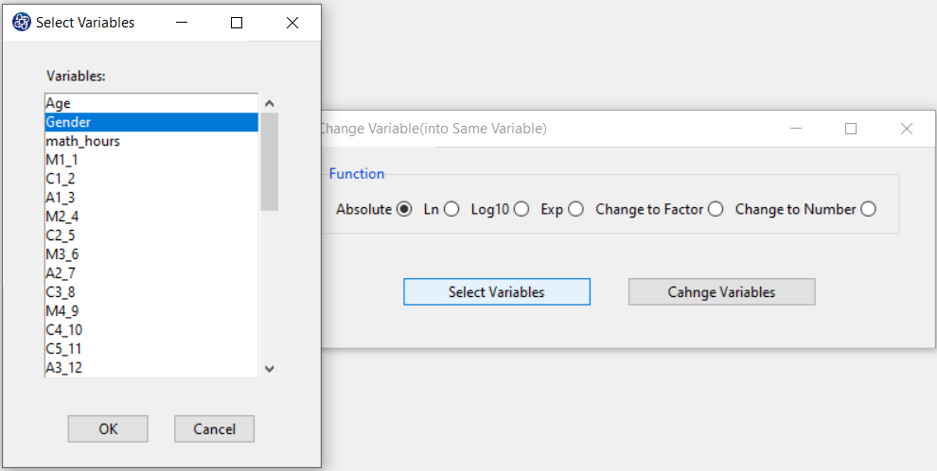The height and width of the screenshot is (471, 937).
Task: Click the Select Variables app icon
Action: 22,23
